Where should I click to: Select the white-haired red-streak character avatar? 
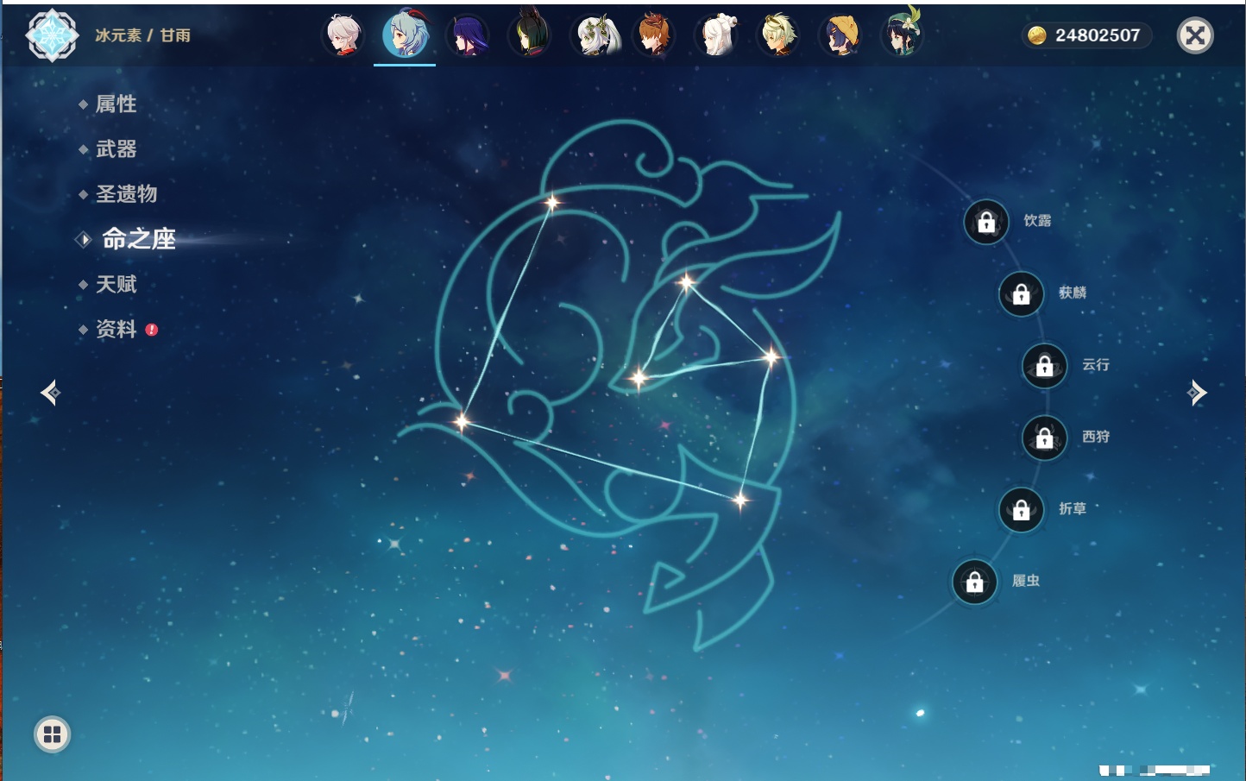[343, 35]
